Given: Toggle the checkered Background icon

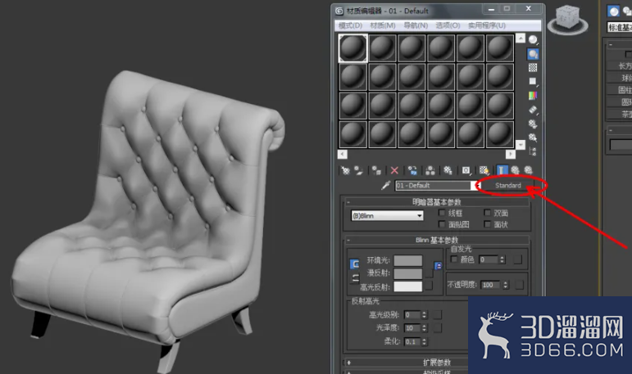Looking at the screenshot, I should [x=533, y=68].
